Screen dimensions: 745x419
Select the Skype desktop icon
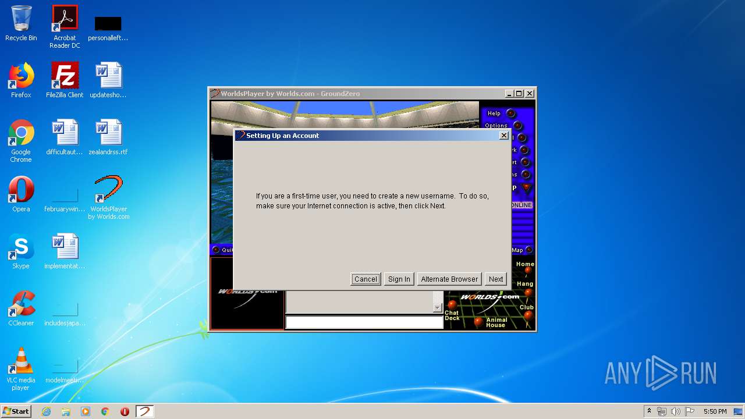coord(21,251)
